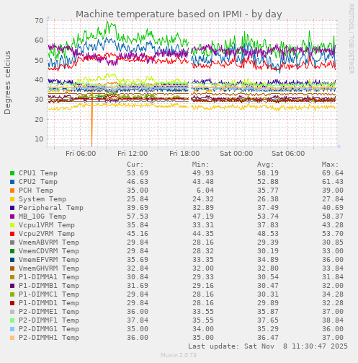Click the System Temp min value 24.32
This screenshot has width=358, height=363.
[203, 199]
